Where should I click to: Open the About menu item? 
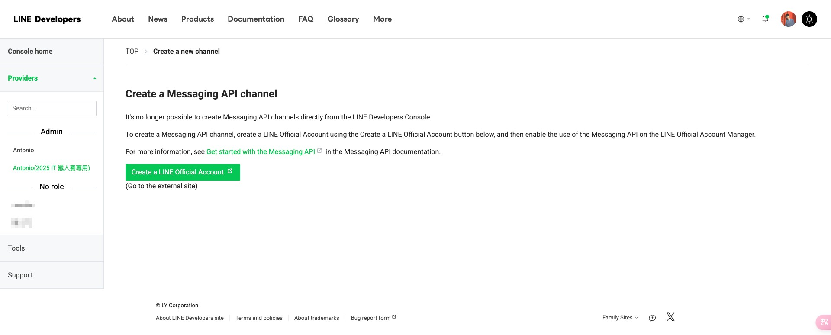pyautogui.click(x=123, y=19)
